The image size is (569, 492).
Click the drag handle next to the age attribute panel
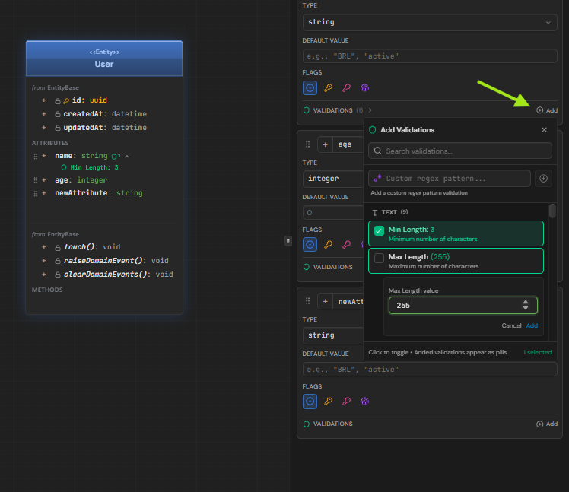[308, 144]
